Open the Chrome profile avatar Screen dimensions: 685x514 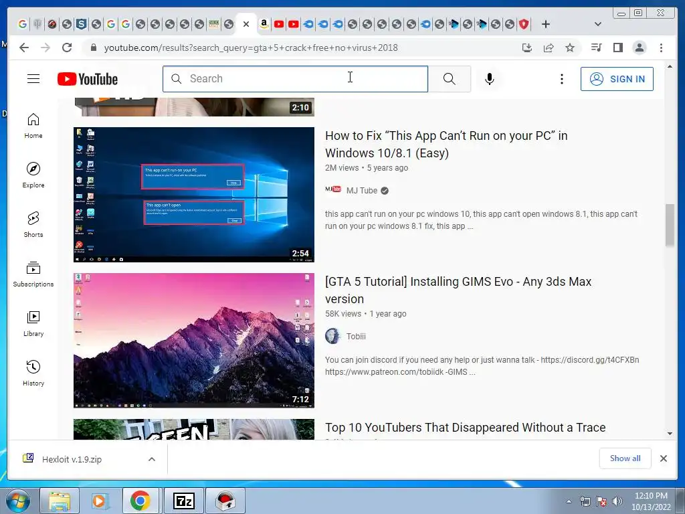(639, 48)
